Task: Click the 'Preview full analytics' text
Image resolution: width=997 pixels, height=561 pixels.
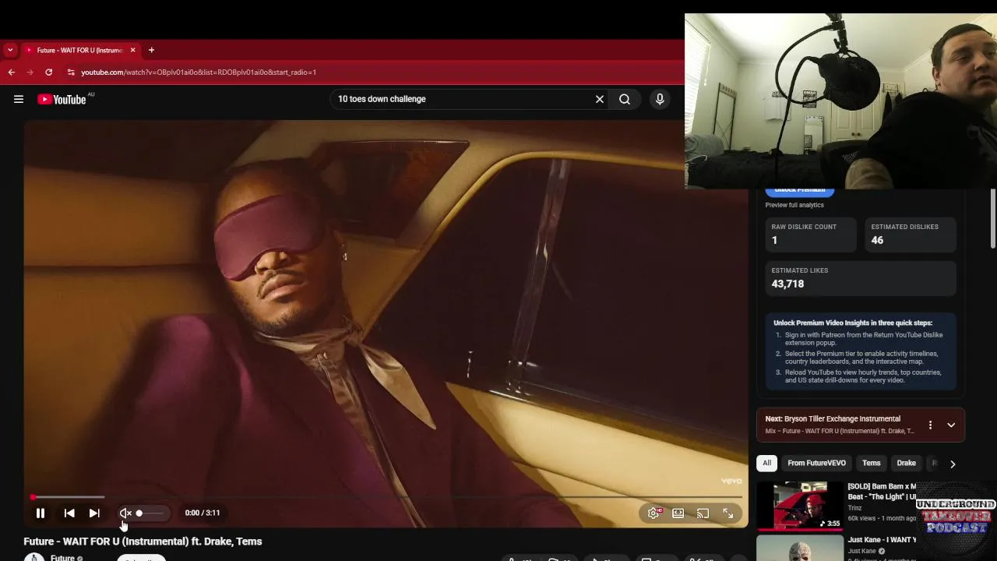Action: point(794,205)
